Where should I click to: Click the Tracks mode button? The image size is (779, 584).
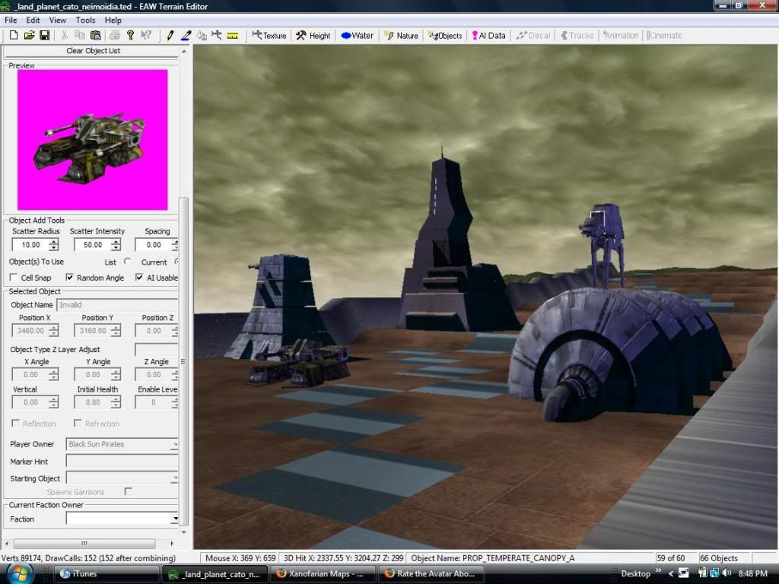click(x=577, y=35)
